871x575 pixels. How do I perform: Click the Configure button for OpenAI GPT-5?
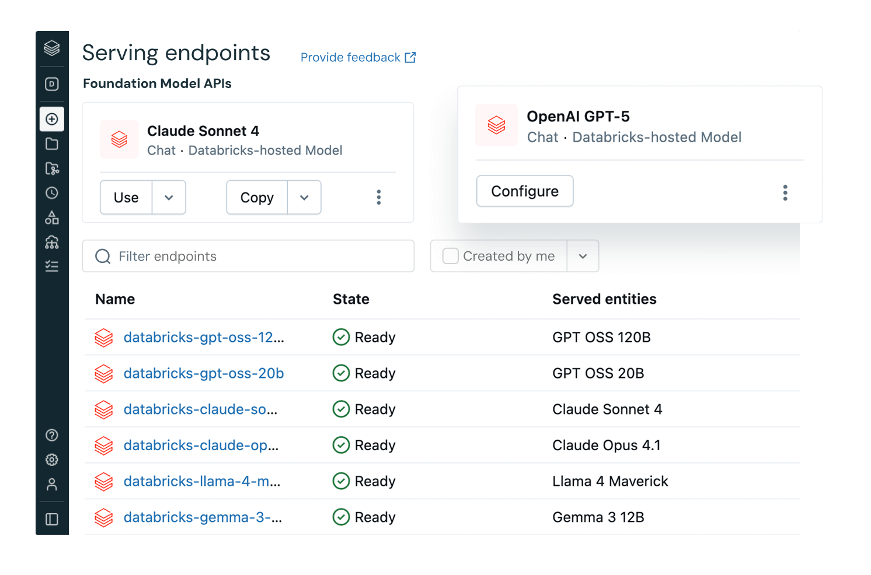click(525, 191)
